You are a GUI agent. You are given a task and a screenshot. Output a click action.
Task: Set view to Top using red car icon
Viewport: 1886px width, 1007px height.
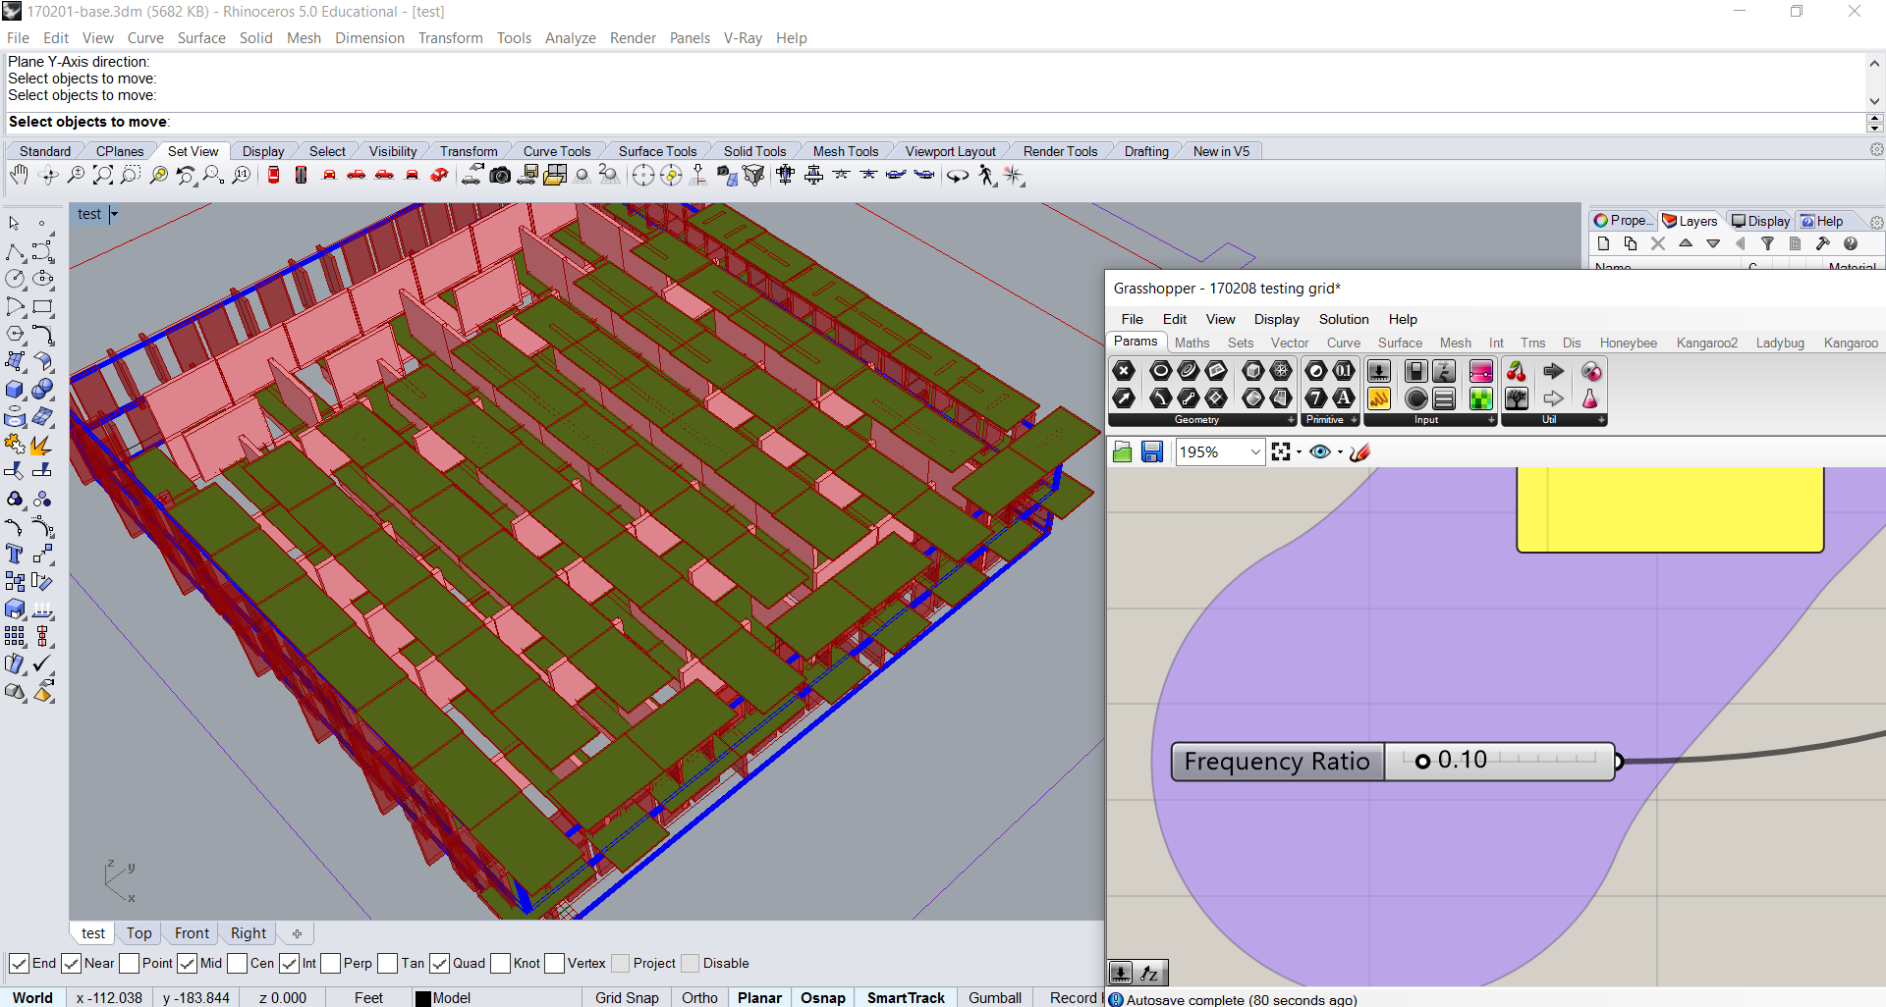click(273, 176)
